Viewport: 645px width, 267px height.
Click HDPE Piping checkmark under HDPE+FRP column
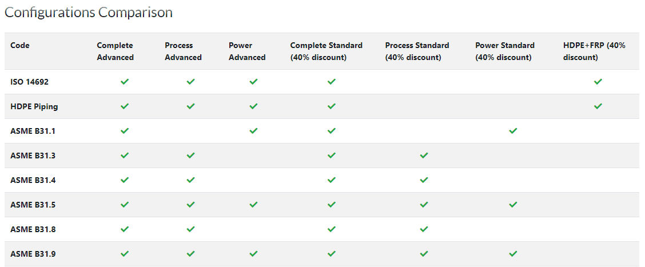coord(598,106)
